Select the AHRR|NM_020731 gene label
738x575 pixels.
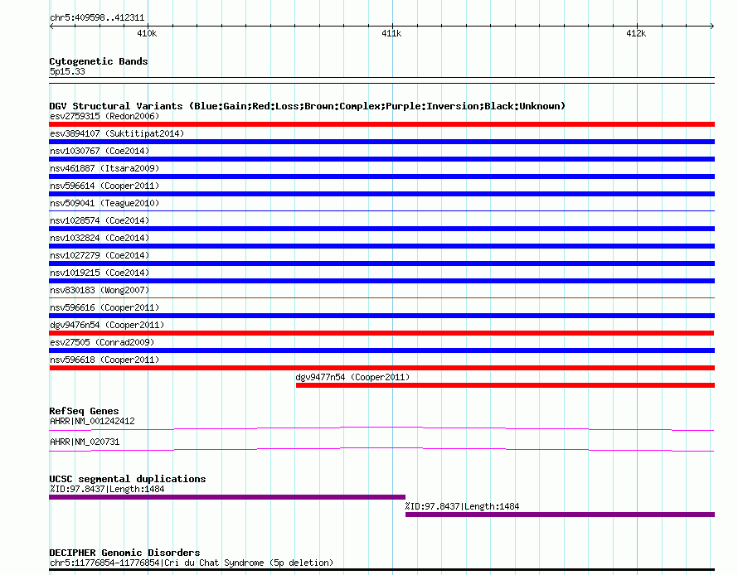[x=85, y=442]
